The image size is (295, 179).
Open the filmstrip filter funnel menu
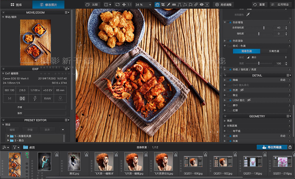click(x=16, y=148)
